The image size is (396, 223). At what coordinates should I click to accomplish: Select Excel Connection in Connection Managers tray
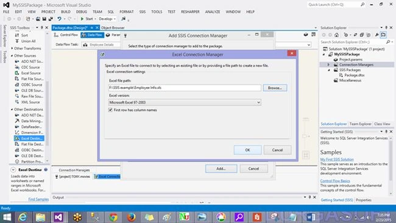click(107, 177)
